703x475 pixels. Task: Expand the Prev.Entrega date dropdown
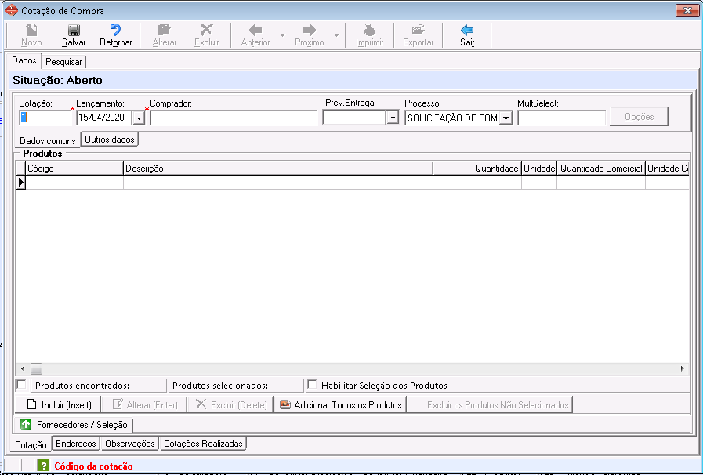(x=393, y=118)
